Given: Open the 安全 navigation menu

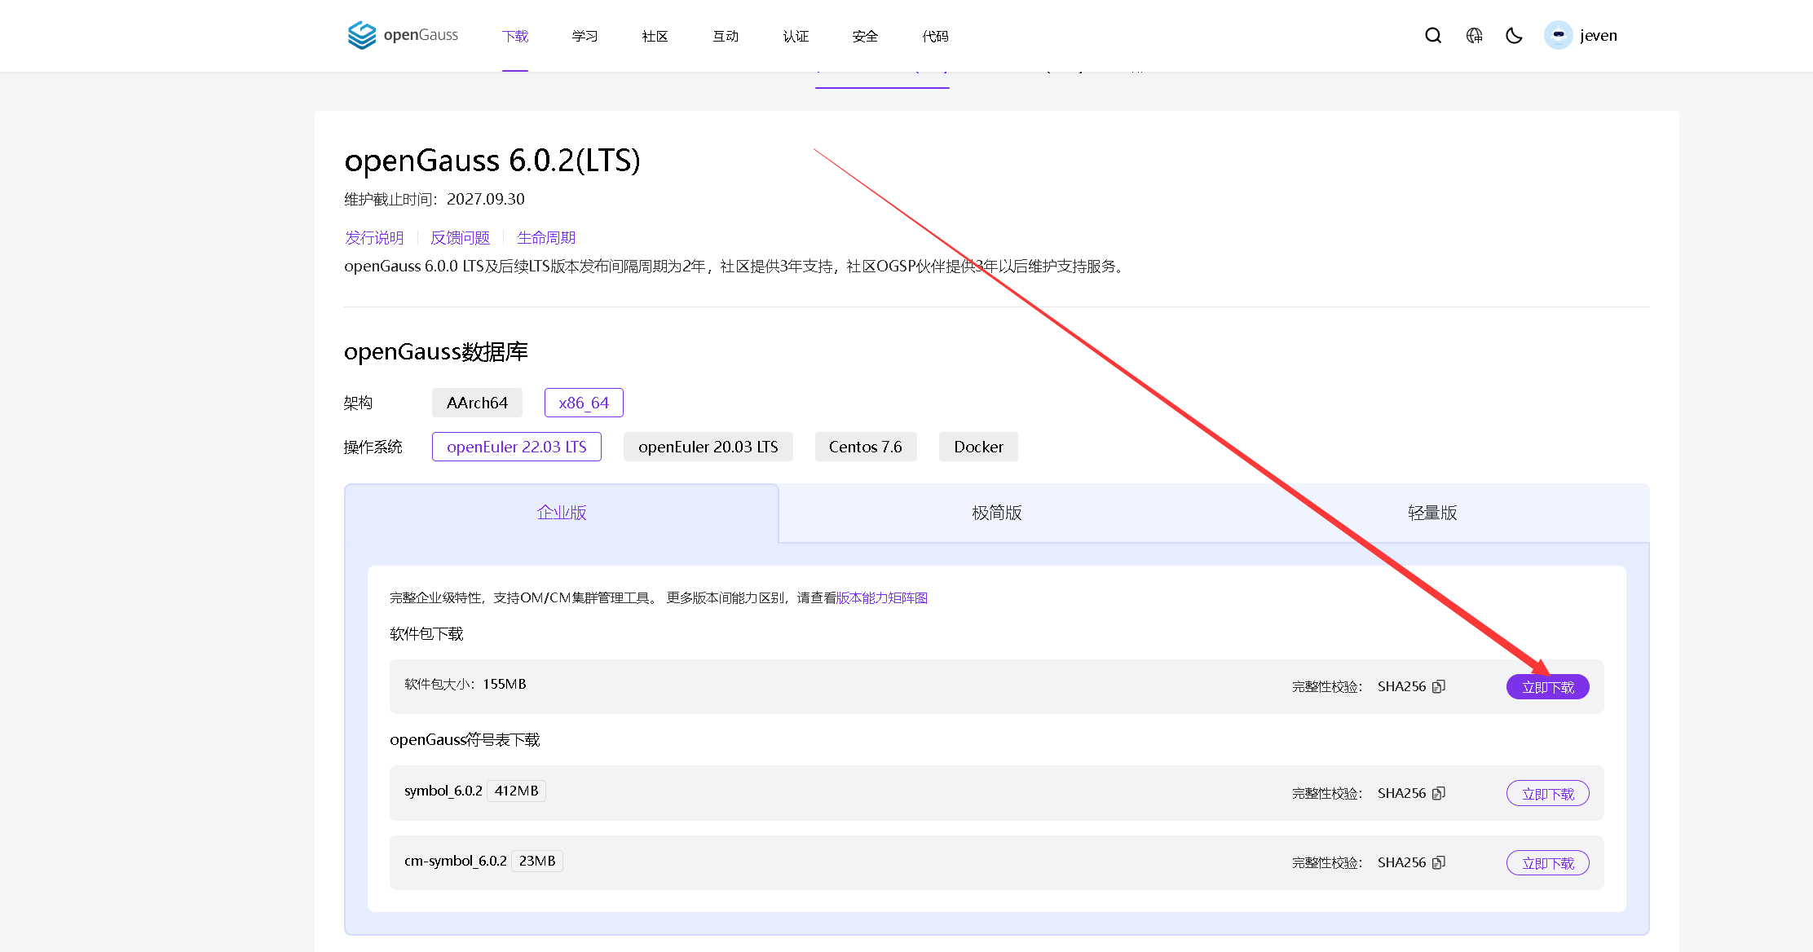Looking at the screenshot, I should 865,36.
